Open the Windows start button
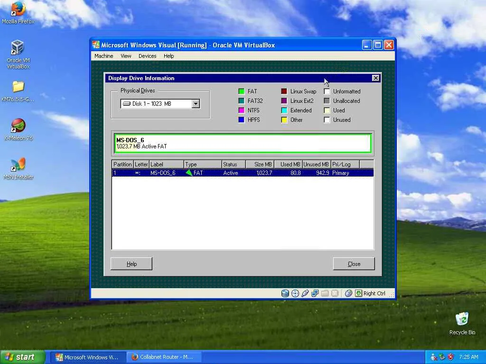 22,357
